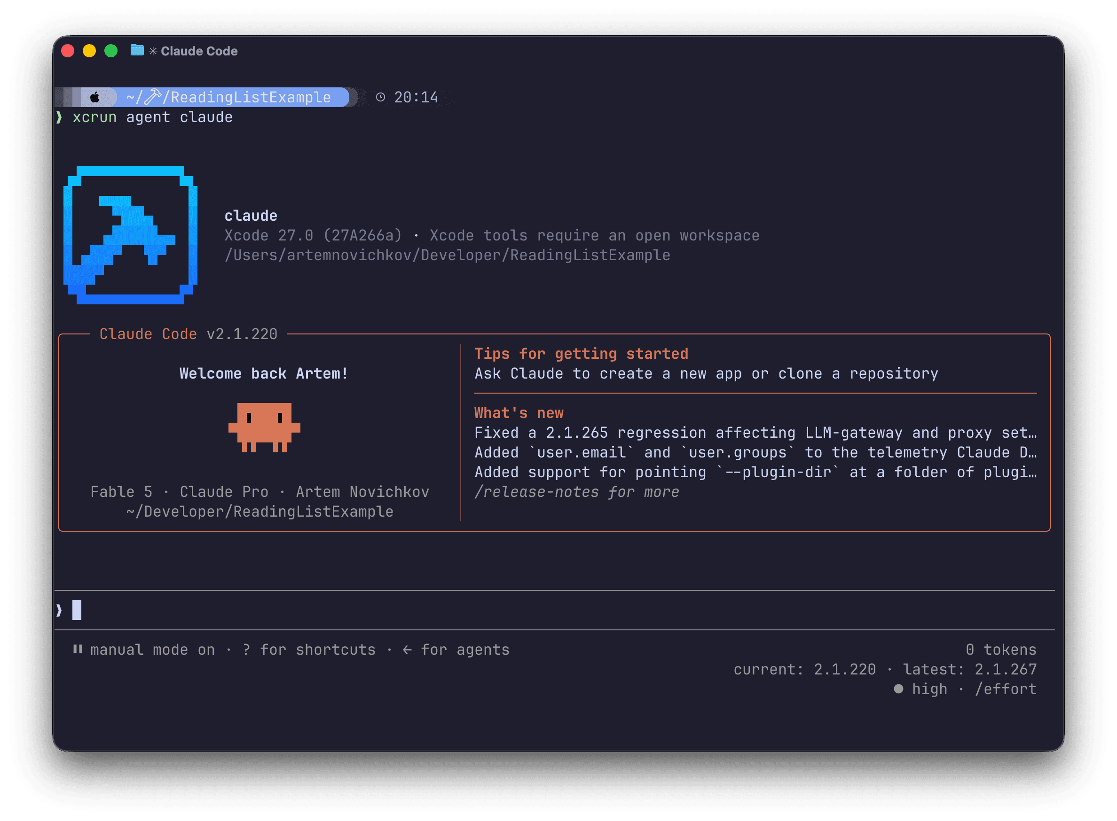Click the green prompt chevron before xcrun
The width and height of the screenshot is (1117, 821).
pos(59,117)
